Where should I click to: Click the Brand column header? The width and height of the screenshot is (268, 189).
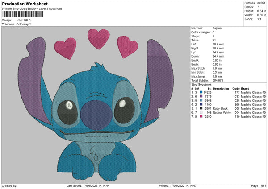pos(246,88)
